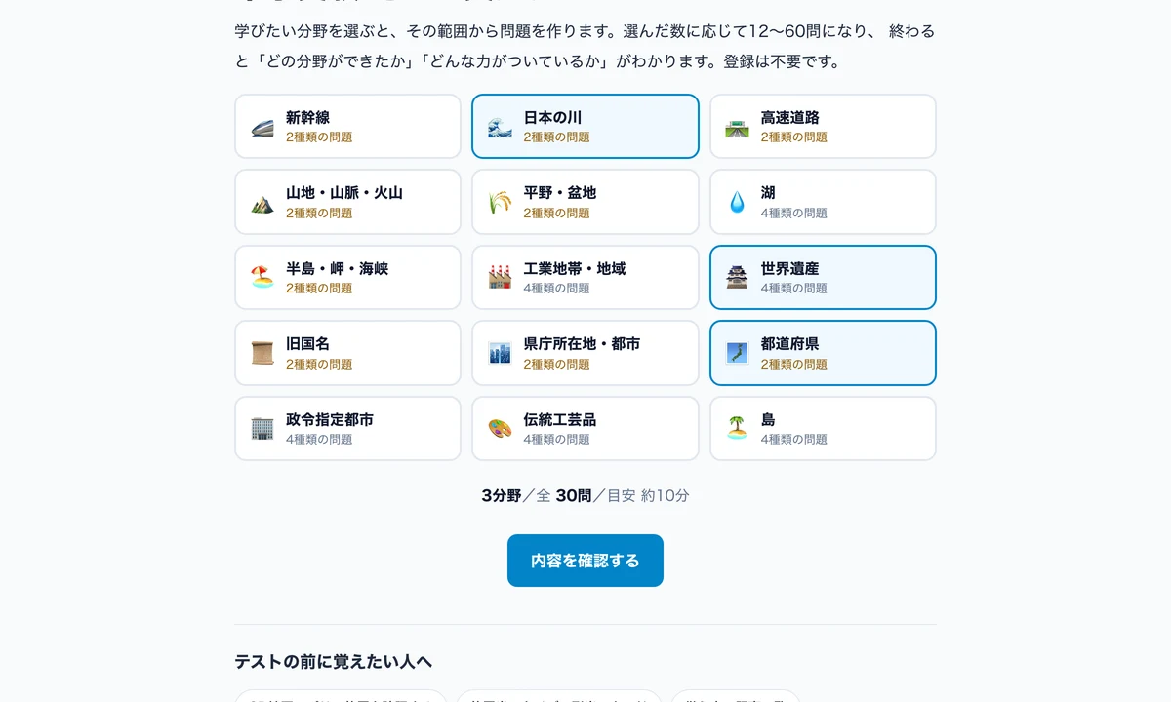Click the palm island icon for 島
Viewport: 1171px width, 702px height.
737,429
